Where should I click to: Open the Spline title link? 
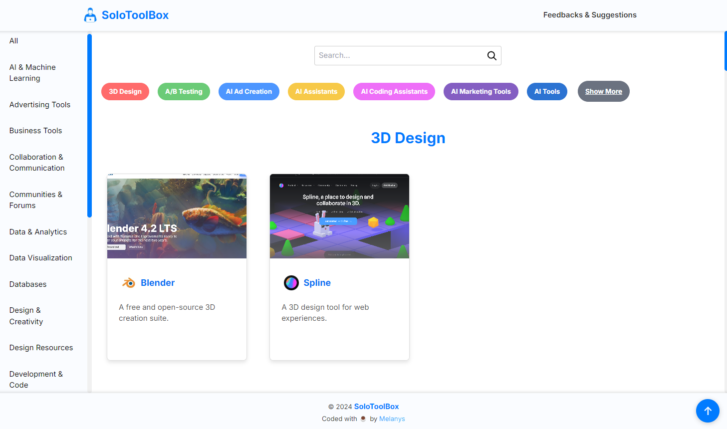(317, 283)
